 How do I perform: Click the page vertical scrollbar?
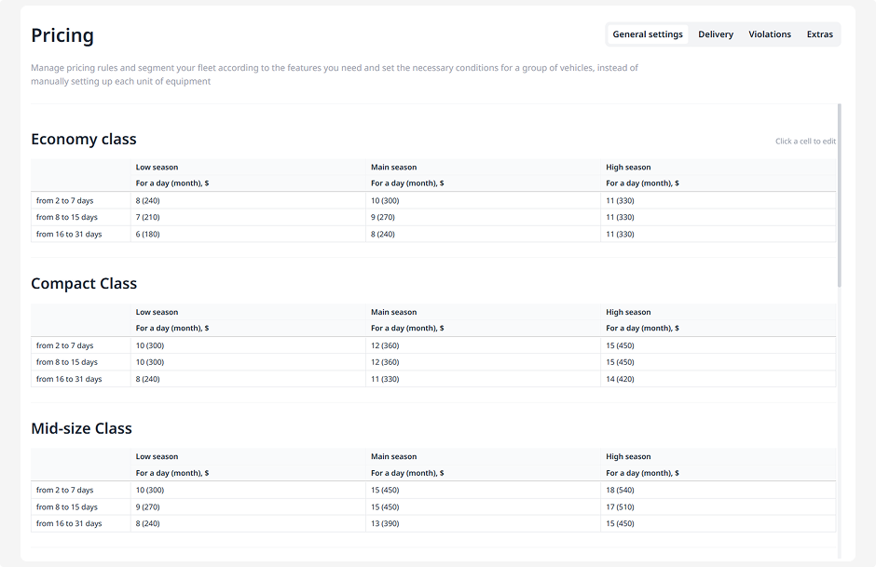click(x=839, y=196)
